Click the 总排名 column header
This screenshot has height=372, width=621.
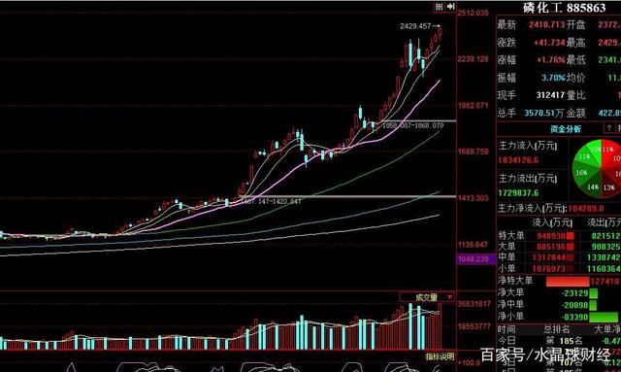(557, 329)
